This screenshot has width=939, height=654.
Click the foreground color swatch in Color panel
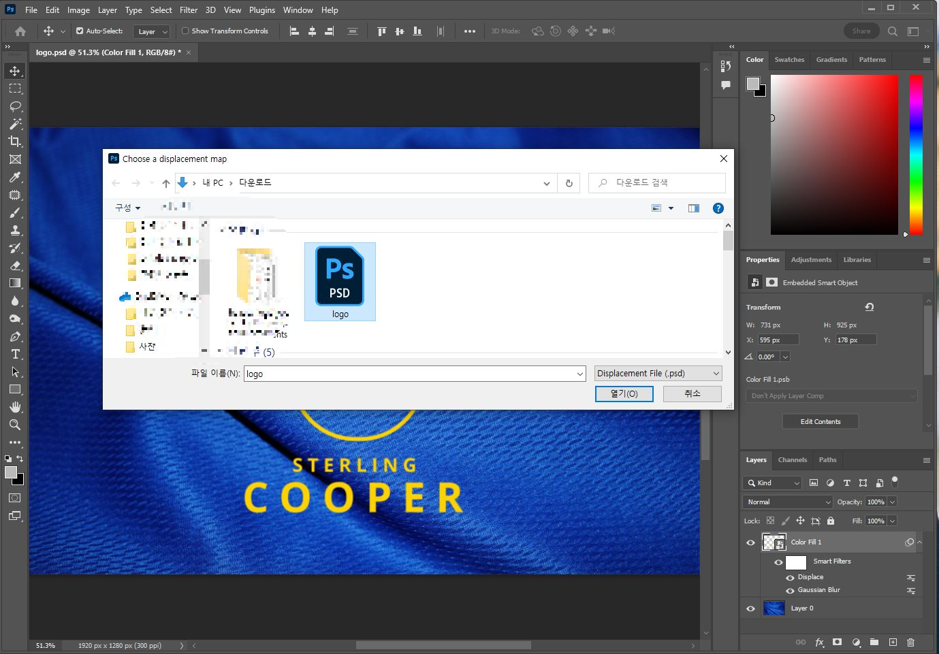(x=752, y=84)
